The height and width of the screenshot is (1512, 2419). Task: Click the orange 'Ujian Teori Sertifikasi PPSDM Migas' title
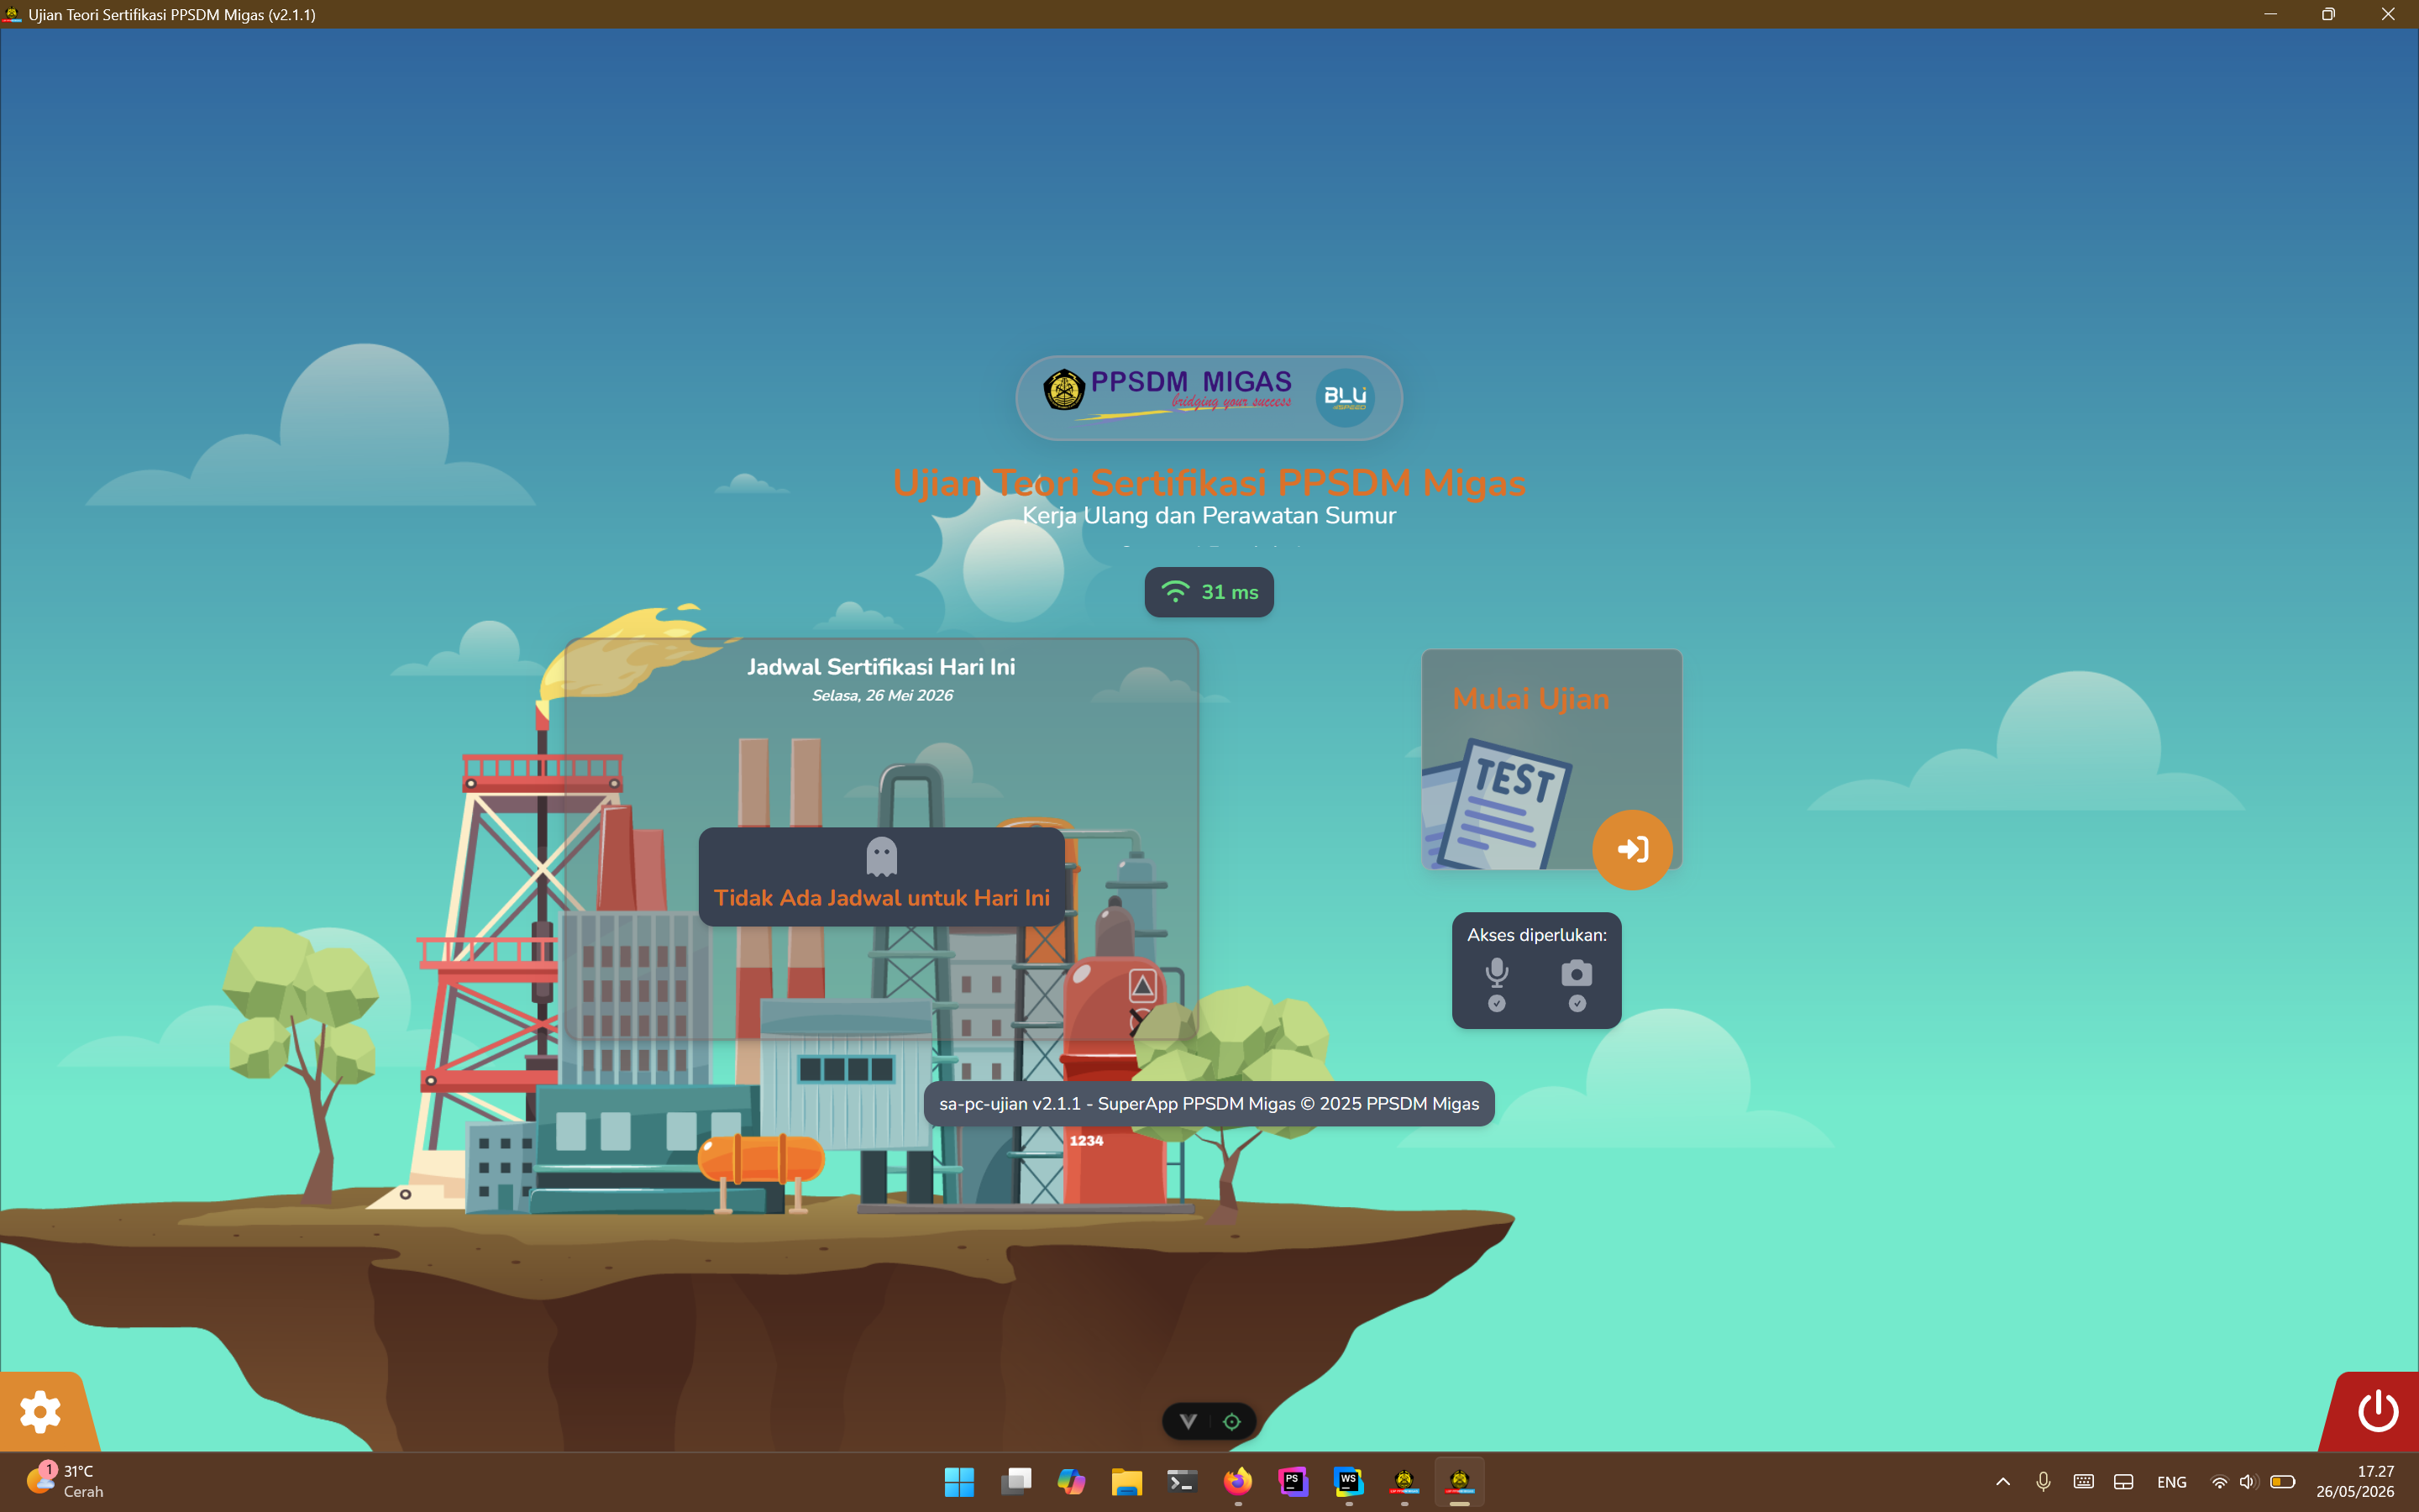pos(1209,482)
